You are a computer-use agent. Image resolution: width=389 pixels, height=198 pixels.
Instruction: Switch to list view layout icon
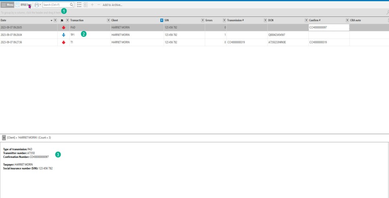79,5
